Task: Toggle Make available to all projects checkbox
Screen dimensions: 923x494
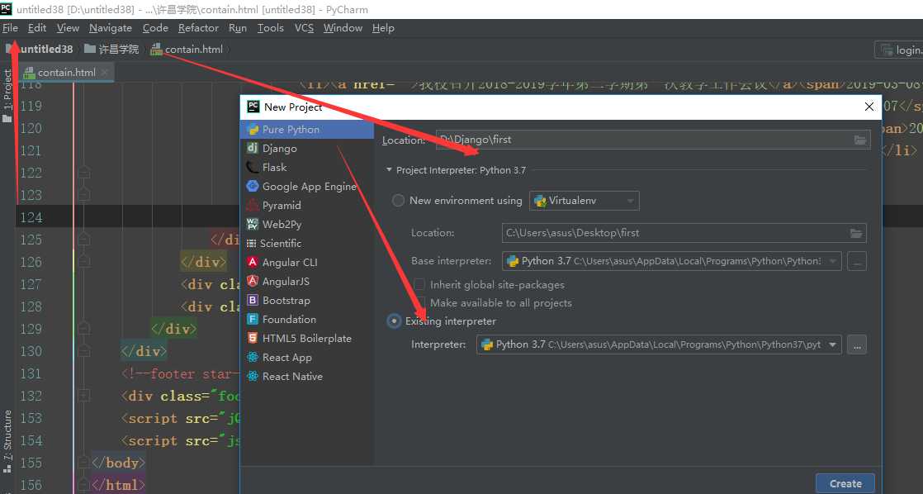Action: pos(419,303)
